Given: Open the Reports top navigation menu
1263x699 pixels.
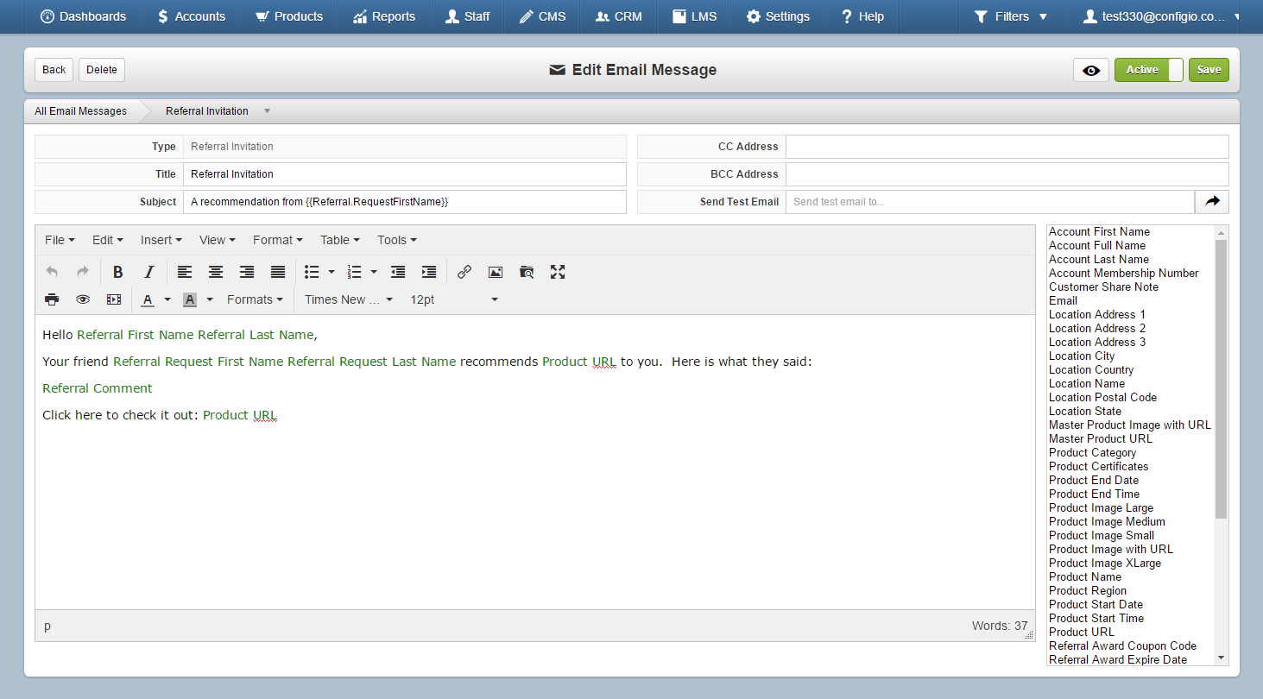Looking at the screenshot, I should [x=384, y=16].
